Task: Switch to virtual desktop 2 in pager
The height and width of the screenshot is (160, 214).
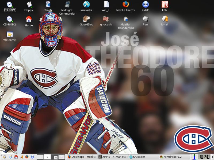Action: click(x=47, y=157)
